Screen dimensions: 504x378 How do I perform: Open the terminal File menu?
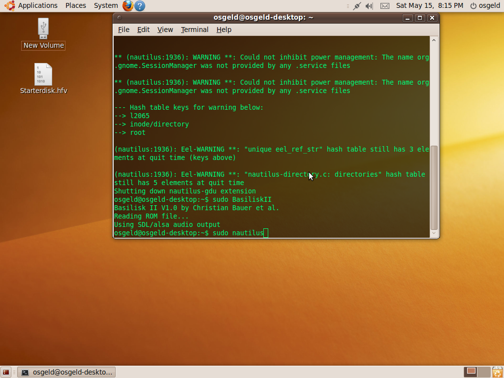(124, 30)
